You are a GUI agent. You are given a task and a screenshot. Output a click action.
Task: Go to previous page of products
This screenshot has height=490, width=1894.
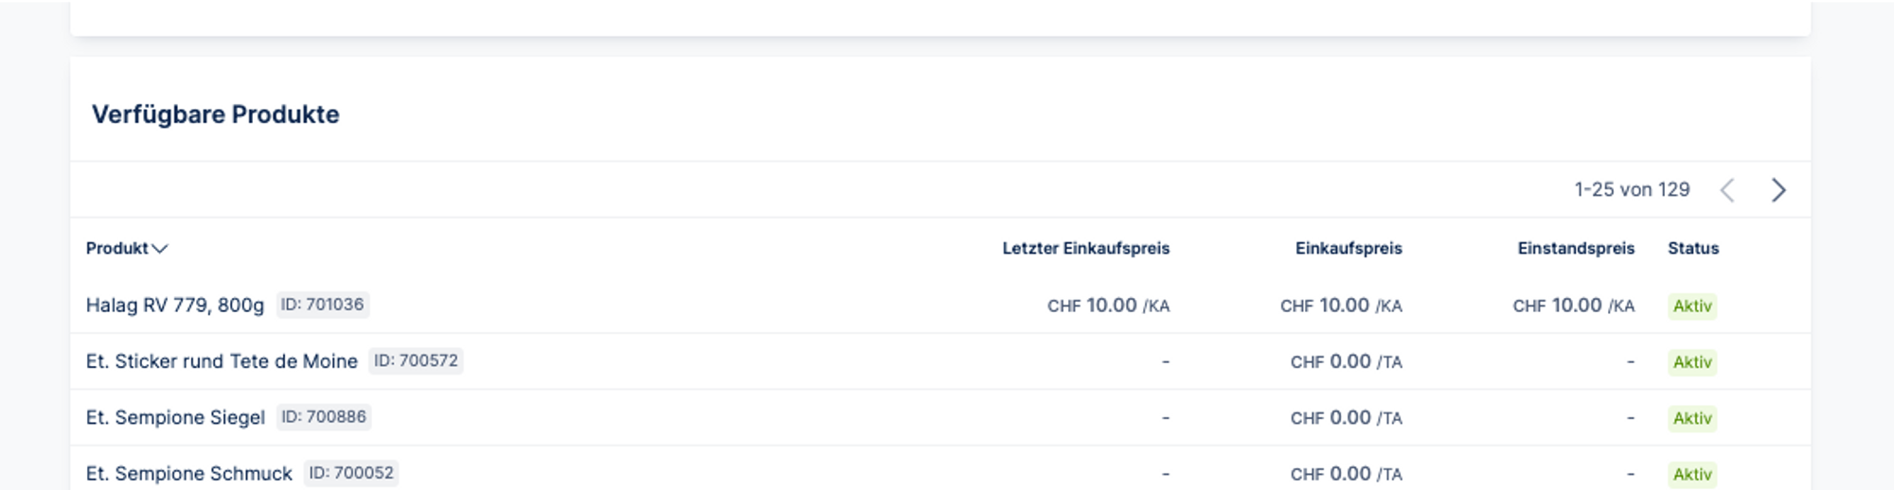click(1727, 190)
